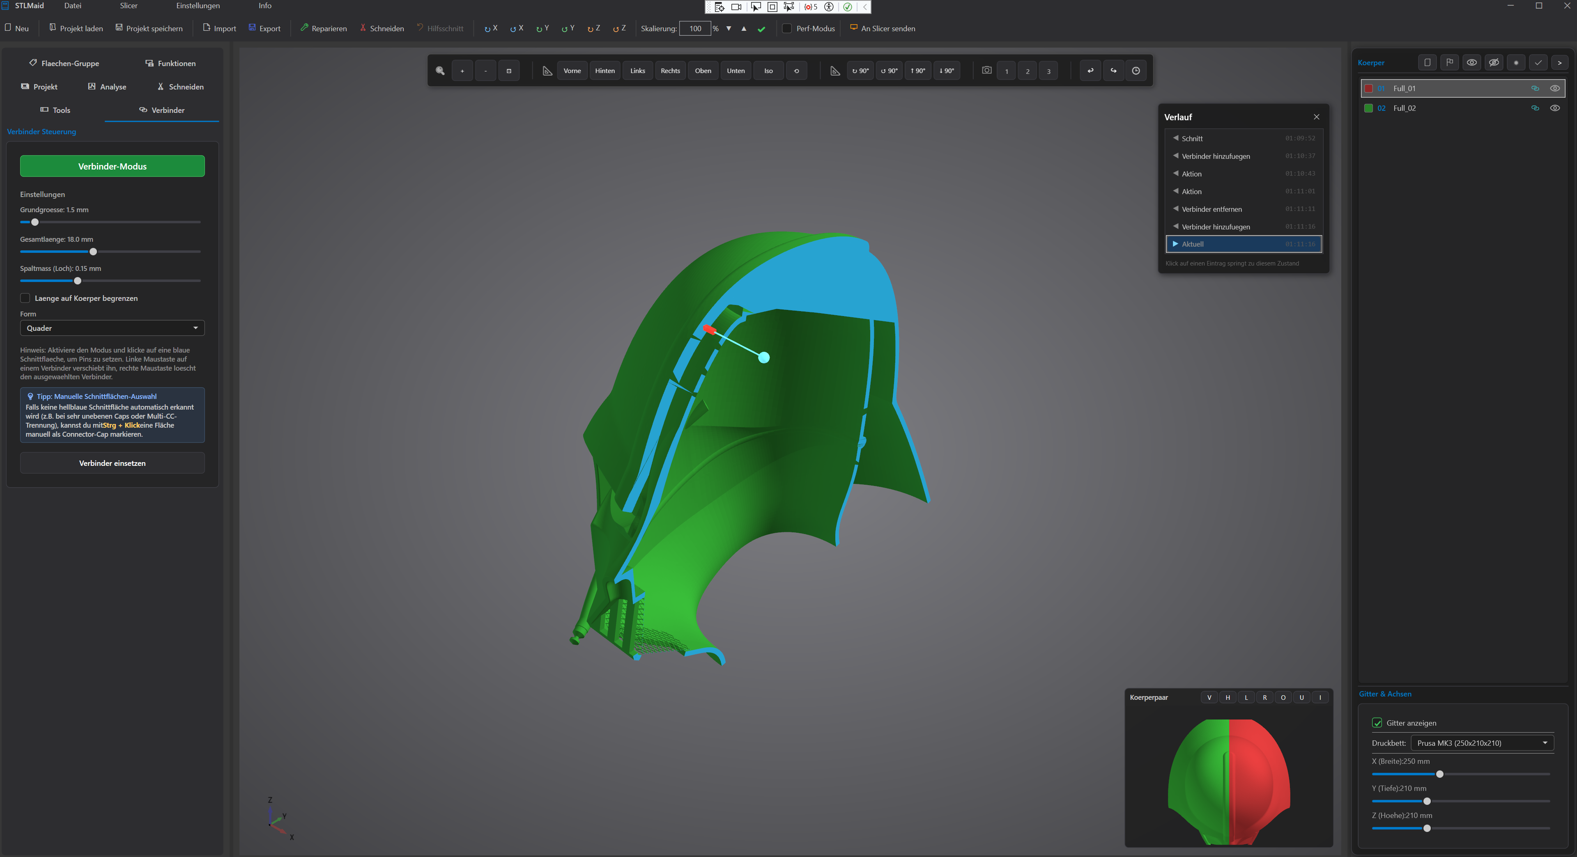
Task: Create a new project with Neu
Action: [x=16, y=28]
